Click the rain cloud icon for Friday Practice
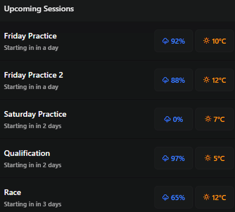 (x=165, y=41)
